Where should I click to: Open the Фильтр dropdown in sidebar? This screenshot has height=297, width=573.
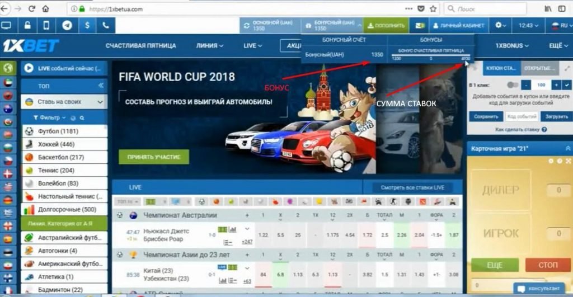[x=49, y=117]
